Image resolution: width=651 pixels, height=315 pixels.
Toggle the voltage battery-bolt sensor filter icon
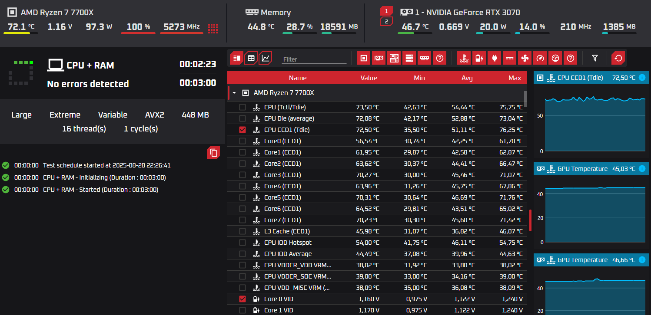pos(479,58)
